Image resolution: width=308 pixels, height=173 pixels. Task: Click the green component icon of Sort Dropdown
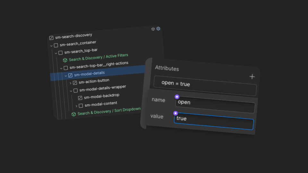(74, 114)
